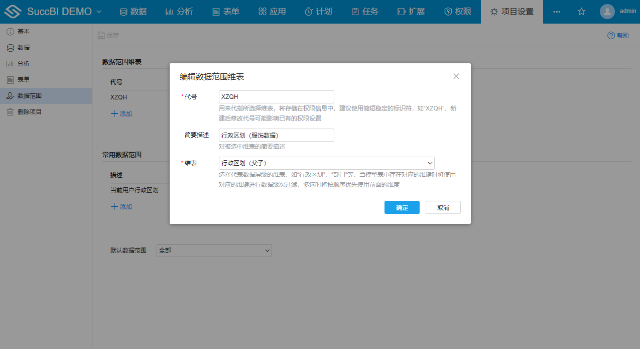
Task: Open the 默认数据范围 dropdown showing 全部
Action: pos(214,251)
